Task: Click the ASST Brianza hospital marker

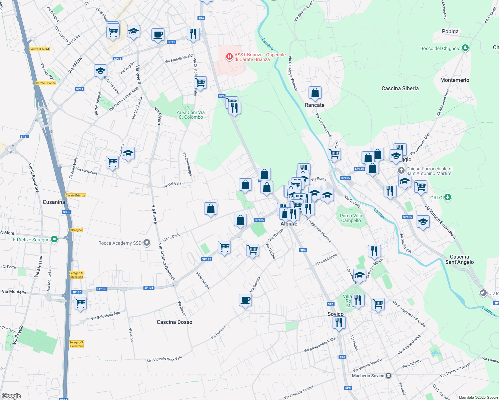Action: click(x=229, y=57)
